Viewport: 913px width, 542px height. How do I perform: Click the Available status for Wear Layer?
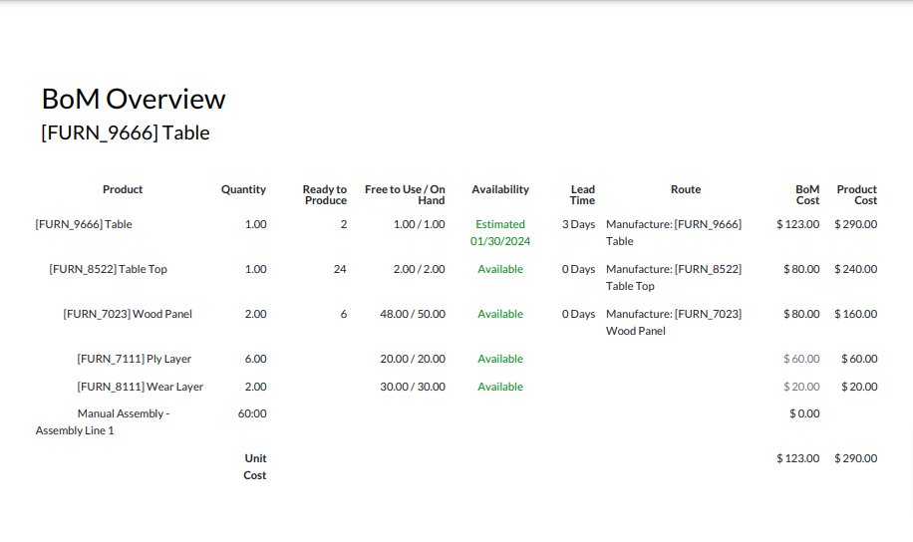click(x=500, y=387)
